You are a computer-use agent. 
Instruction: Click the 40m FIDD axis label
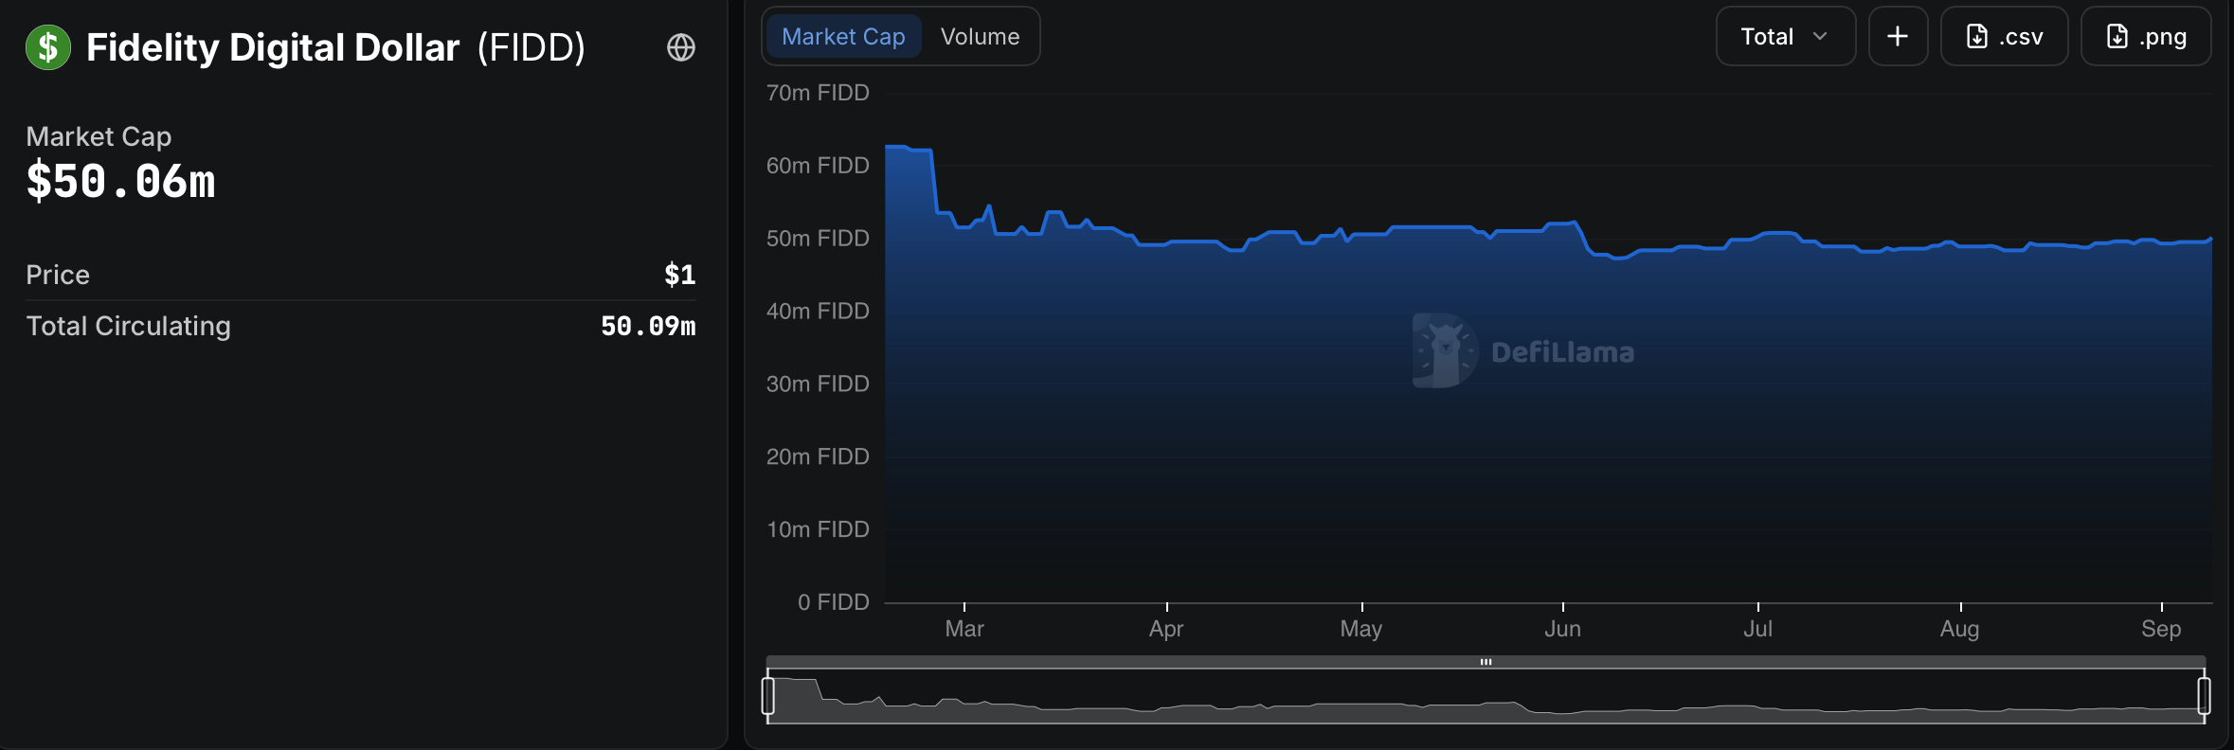pyautogui.click(x=818, y=312)
